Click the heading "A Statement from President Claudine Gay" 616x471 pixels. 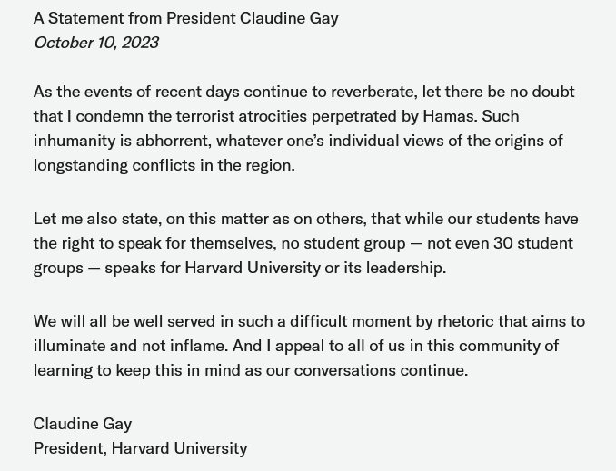(185, 18)
